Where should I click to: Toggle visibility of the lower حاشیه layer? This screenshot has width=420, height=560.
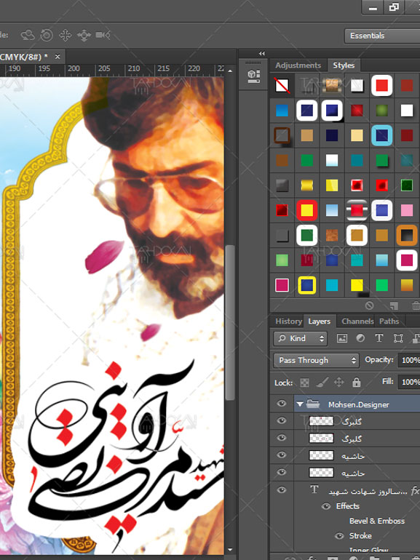coord(282,472)
